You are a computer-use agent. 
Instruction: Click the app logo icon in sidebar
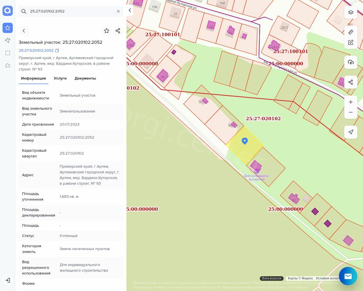point(8,11)
